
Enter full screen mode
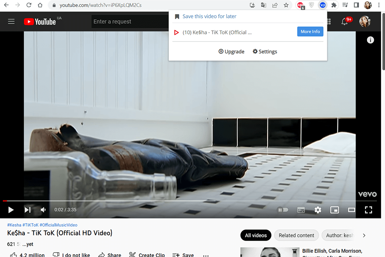tap(368, 210)
